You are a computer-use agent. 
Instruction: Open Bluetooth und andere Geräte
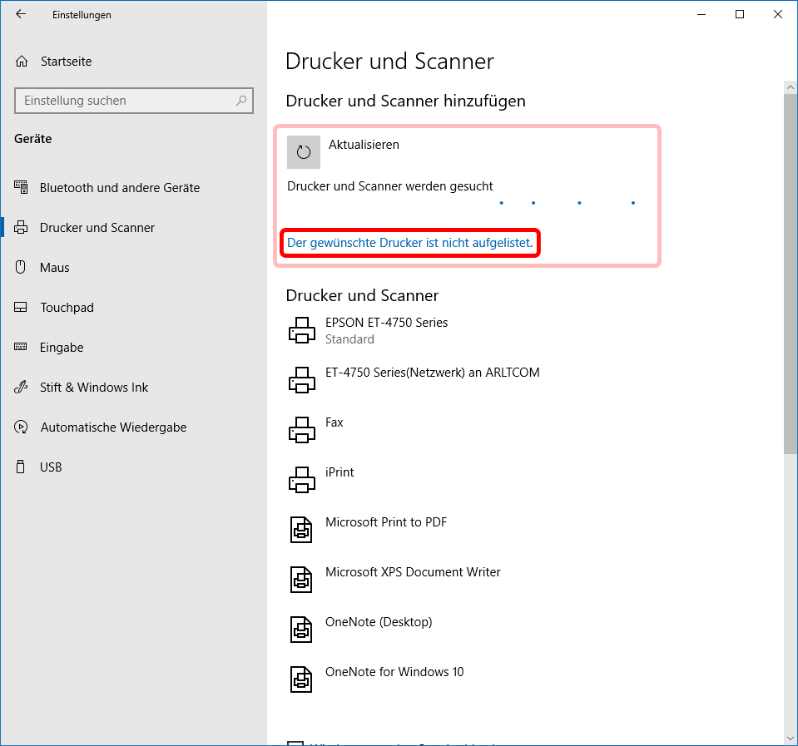tap(119, 188)
